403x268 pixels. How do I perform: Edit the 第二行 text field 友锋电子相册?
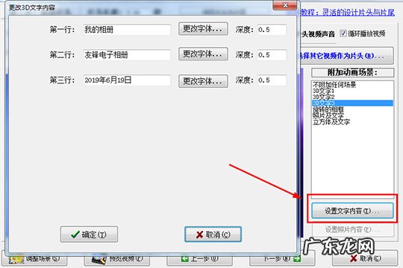pyautogui.click(x=127, y=55)
